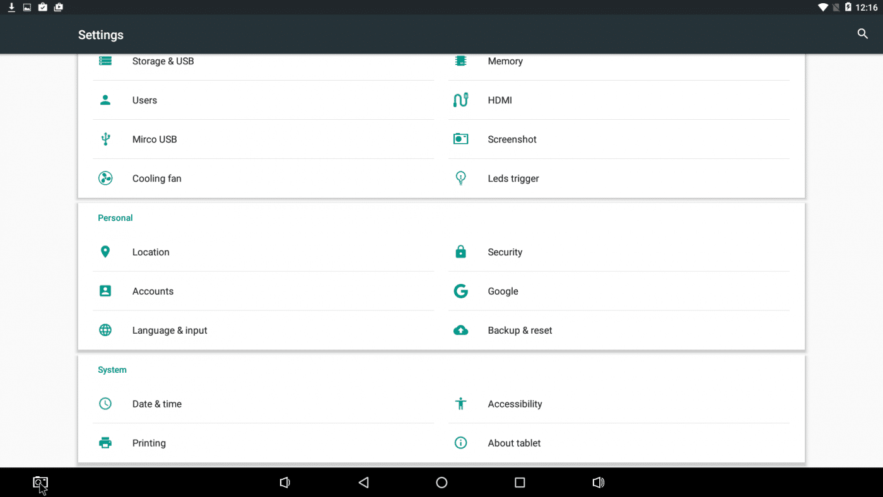Image resolution: width=883 pixels, height=497 pixels.
Task: Select the About tablet entry
Action: 514,443
